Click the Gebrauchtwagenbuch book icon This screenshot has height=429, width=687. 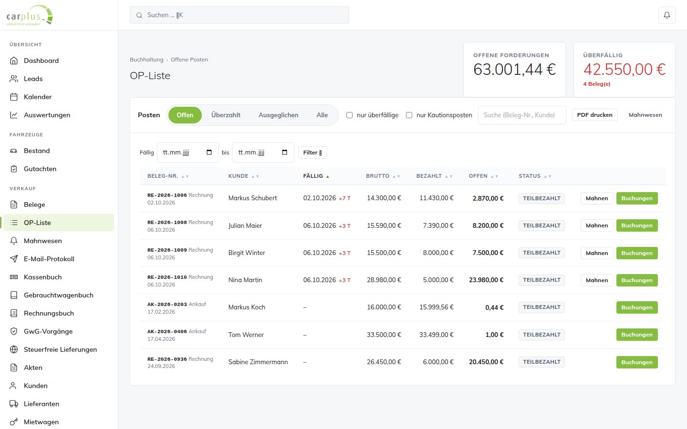pyautogui.click(x=14, y=295)
